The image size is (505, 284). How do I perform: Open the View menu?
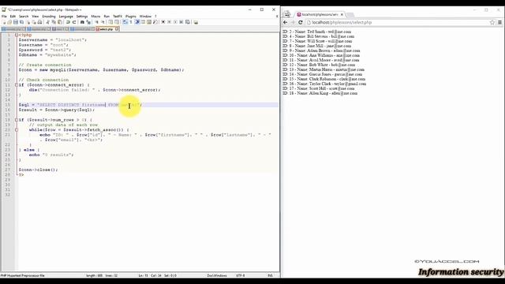[x=35, y=16]
